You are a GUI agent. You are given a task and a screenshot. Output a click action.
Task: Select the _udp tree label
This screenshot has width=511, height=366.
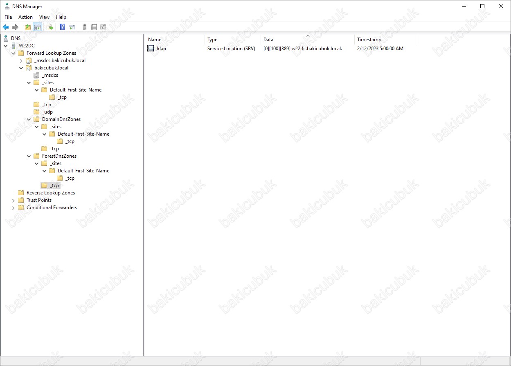click(47, 112)
